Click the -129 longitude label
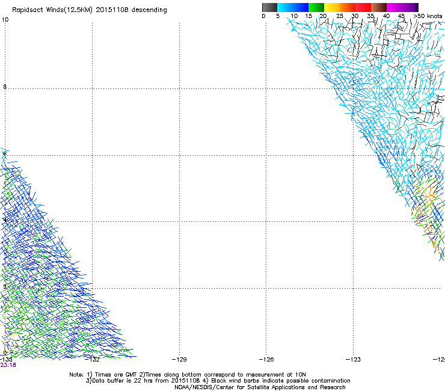This screenshot has width=445, height=391. click(x=179, y=360)
